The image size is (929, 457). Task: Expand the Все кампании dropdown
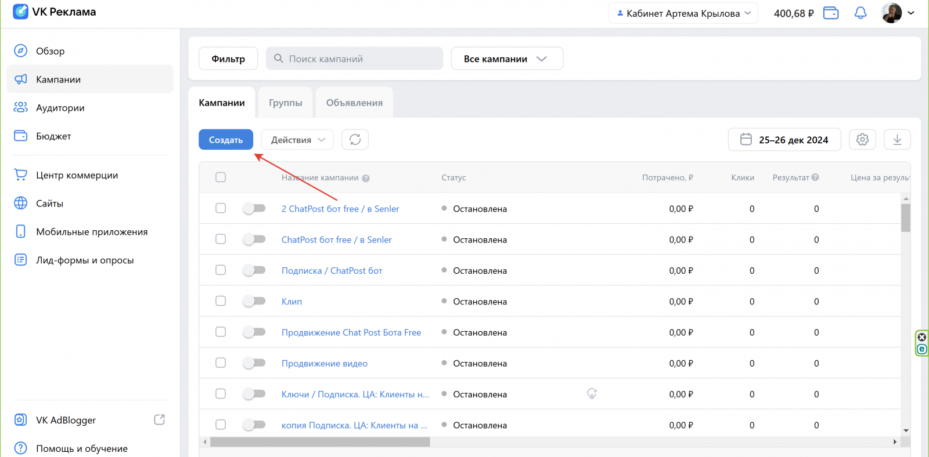tap(506, 59)
